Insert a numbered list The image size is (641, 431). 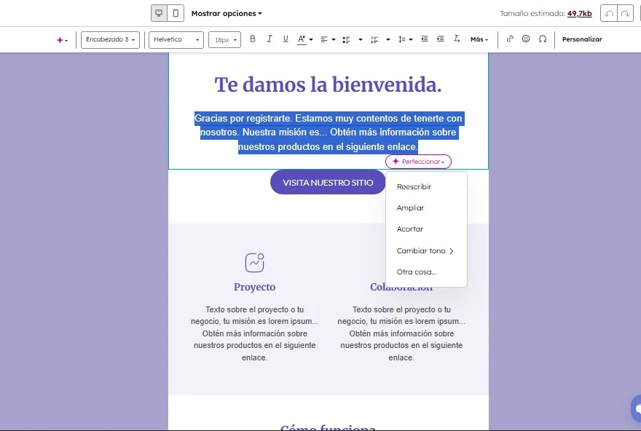pyautogui.click(x=375, y=39)
